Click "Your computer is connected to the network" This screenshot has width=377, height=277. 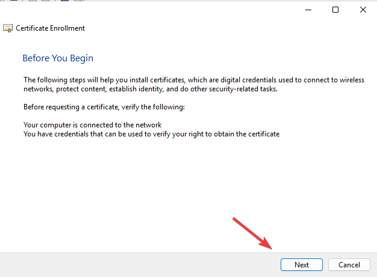pyautogui.click(x=92, y=125)
